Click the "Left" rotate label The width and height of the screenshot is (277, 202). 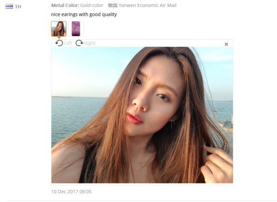pos(68,43)
